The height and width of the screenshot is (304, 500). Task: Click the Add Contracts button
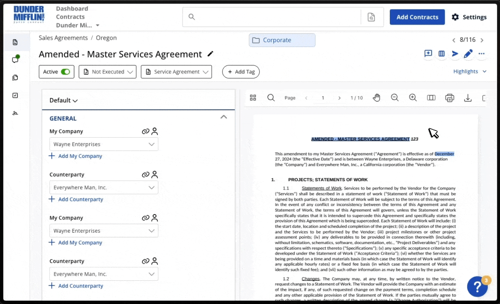pos(417,17)
